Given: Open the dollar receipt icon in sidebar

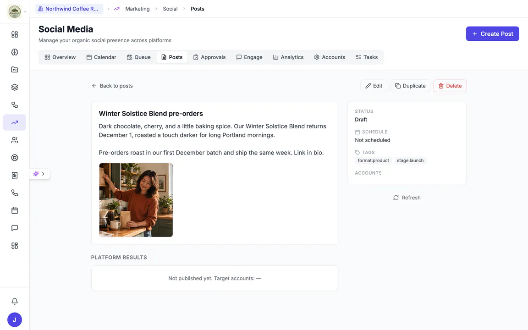Looking at the screenshot, I should [15, 175].
